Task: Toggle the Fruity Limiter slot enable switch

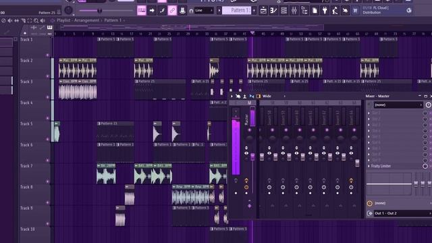Action: [425, 166]
